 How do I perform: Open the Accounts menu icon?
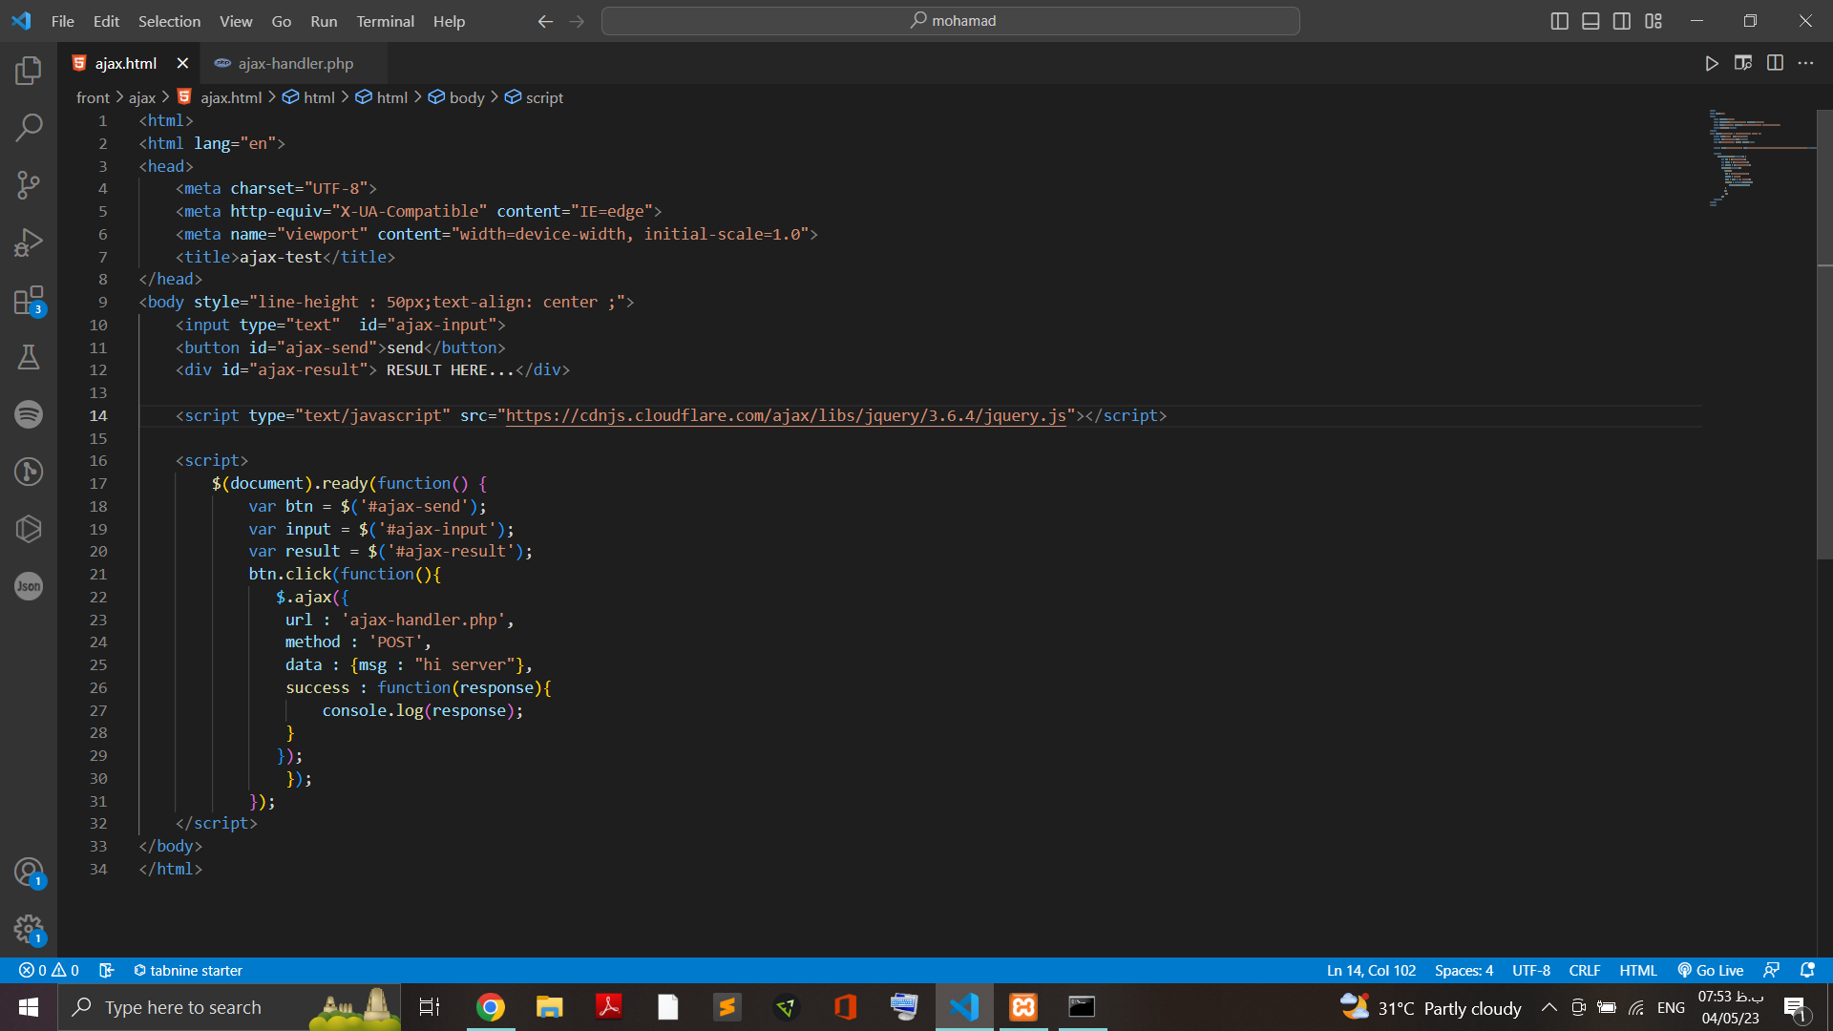(29, 873)
